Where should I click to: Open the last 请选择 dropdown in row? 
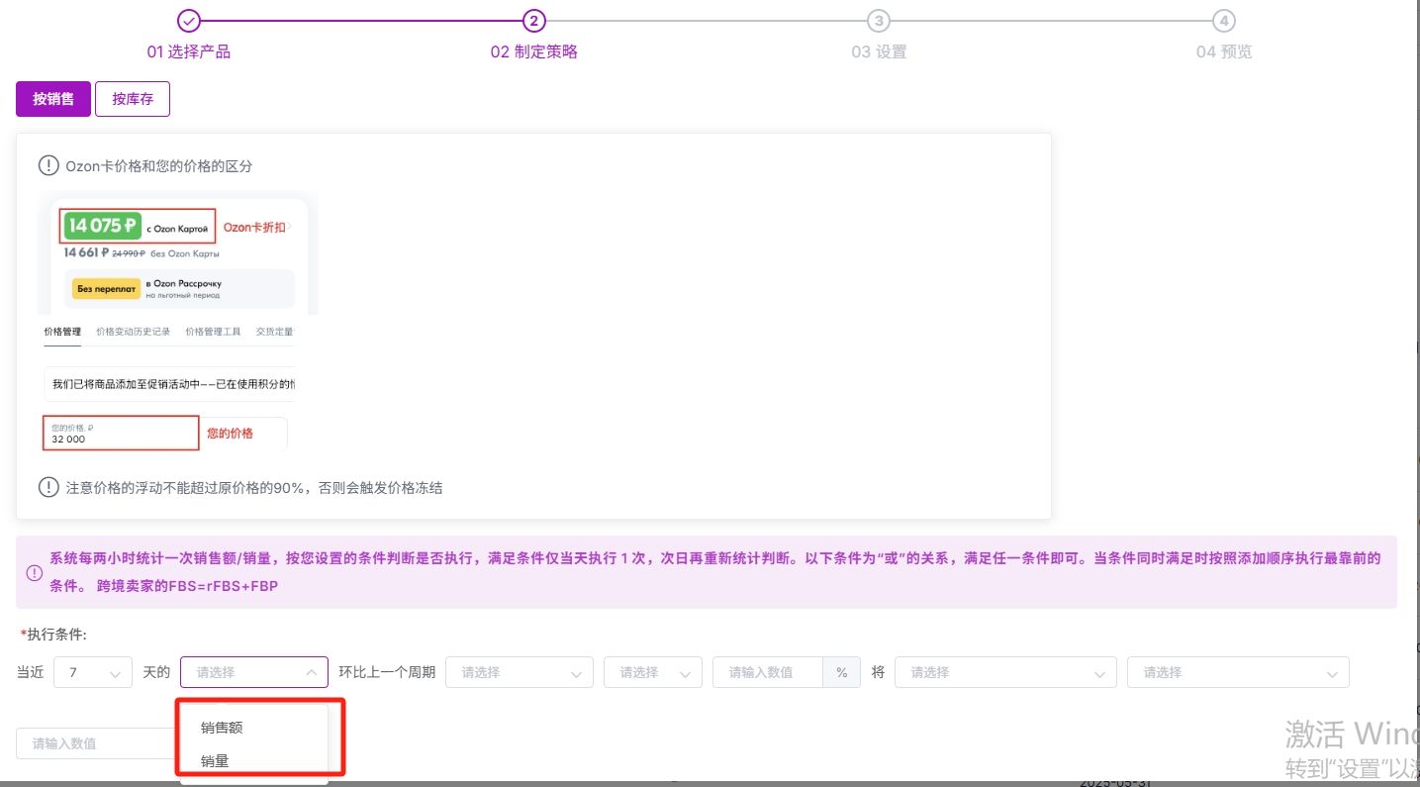click(x=1238, y=672)
